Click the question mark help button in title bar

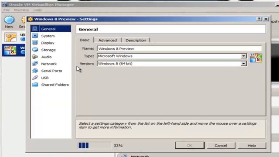[x=259, y=19]
